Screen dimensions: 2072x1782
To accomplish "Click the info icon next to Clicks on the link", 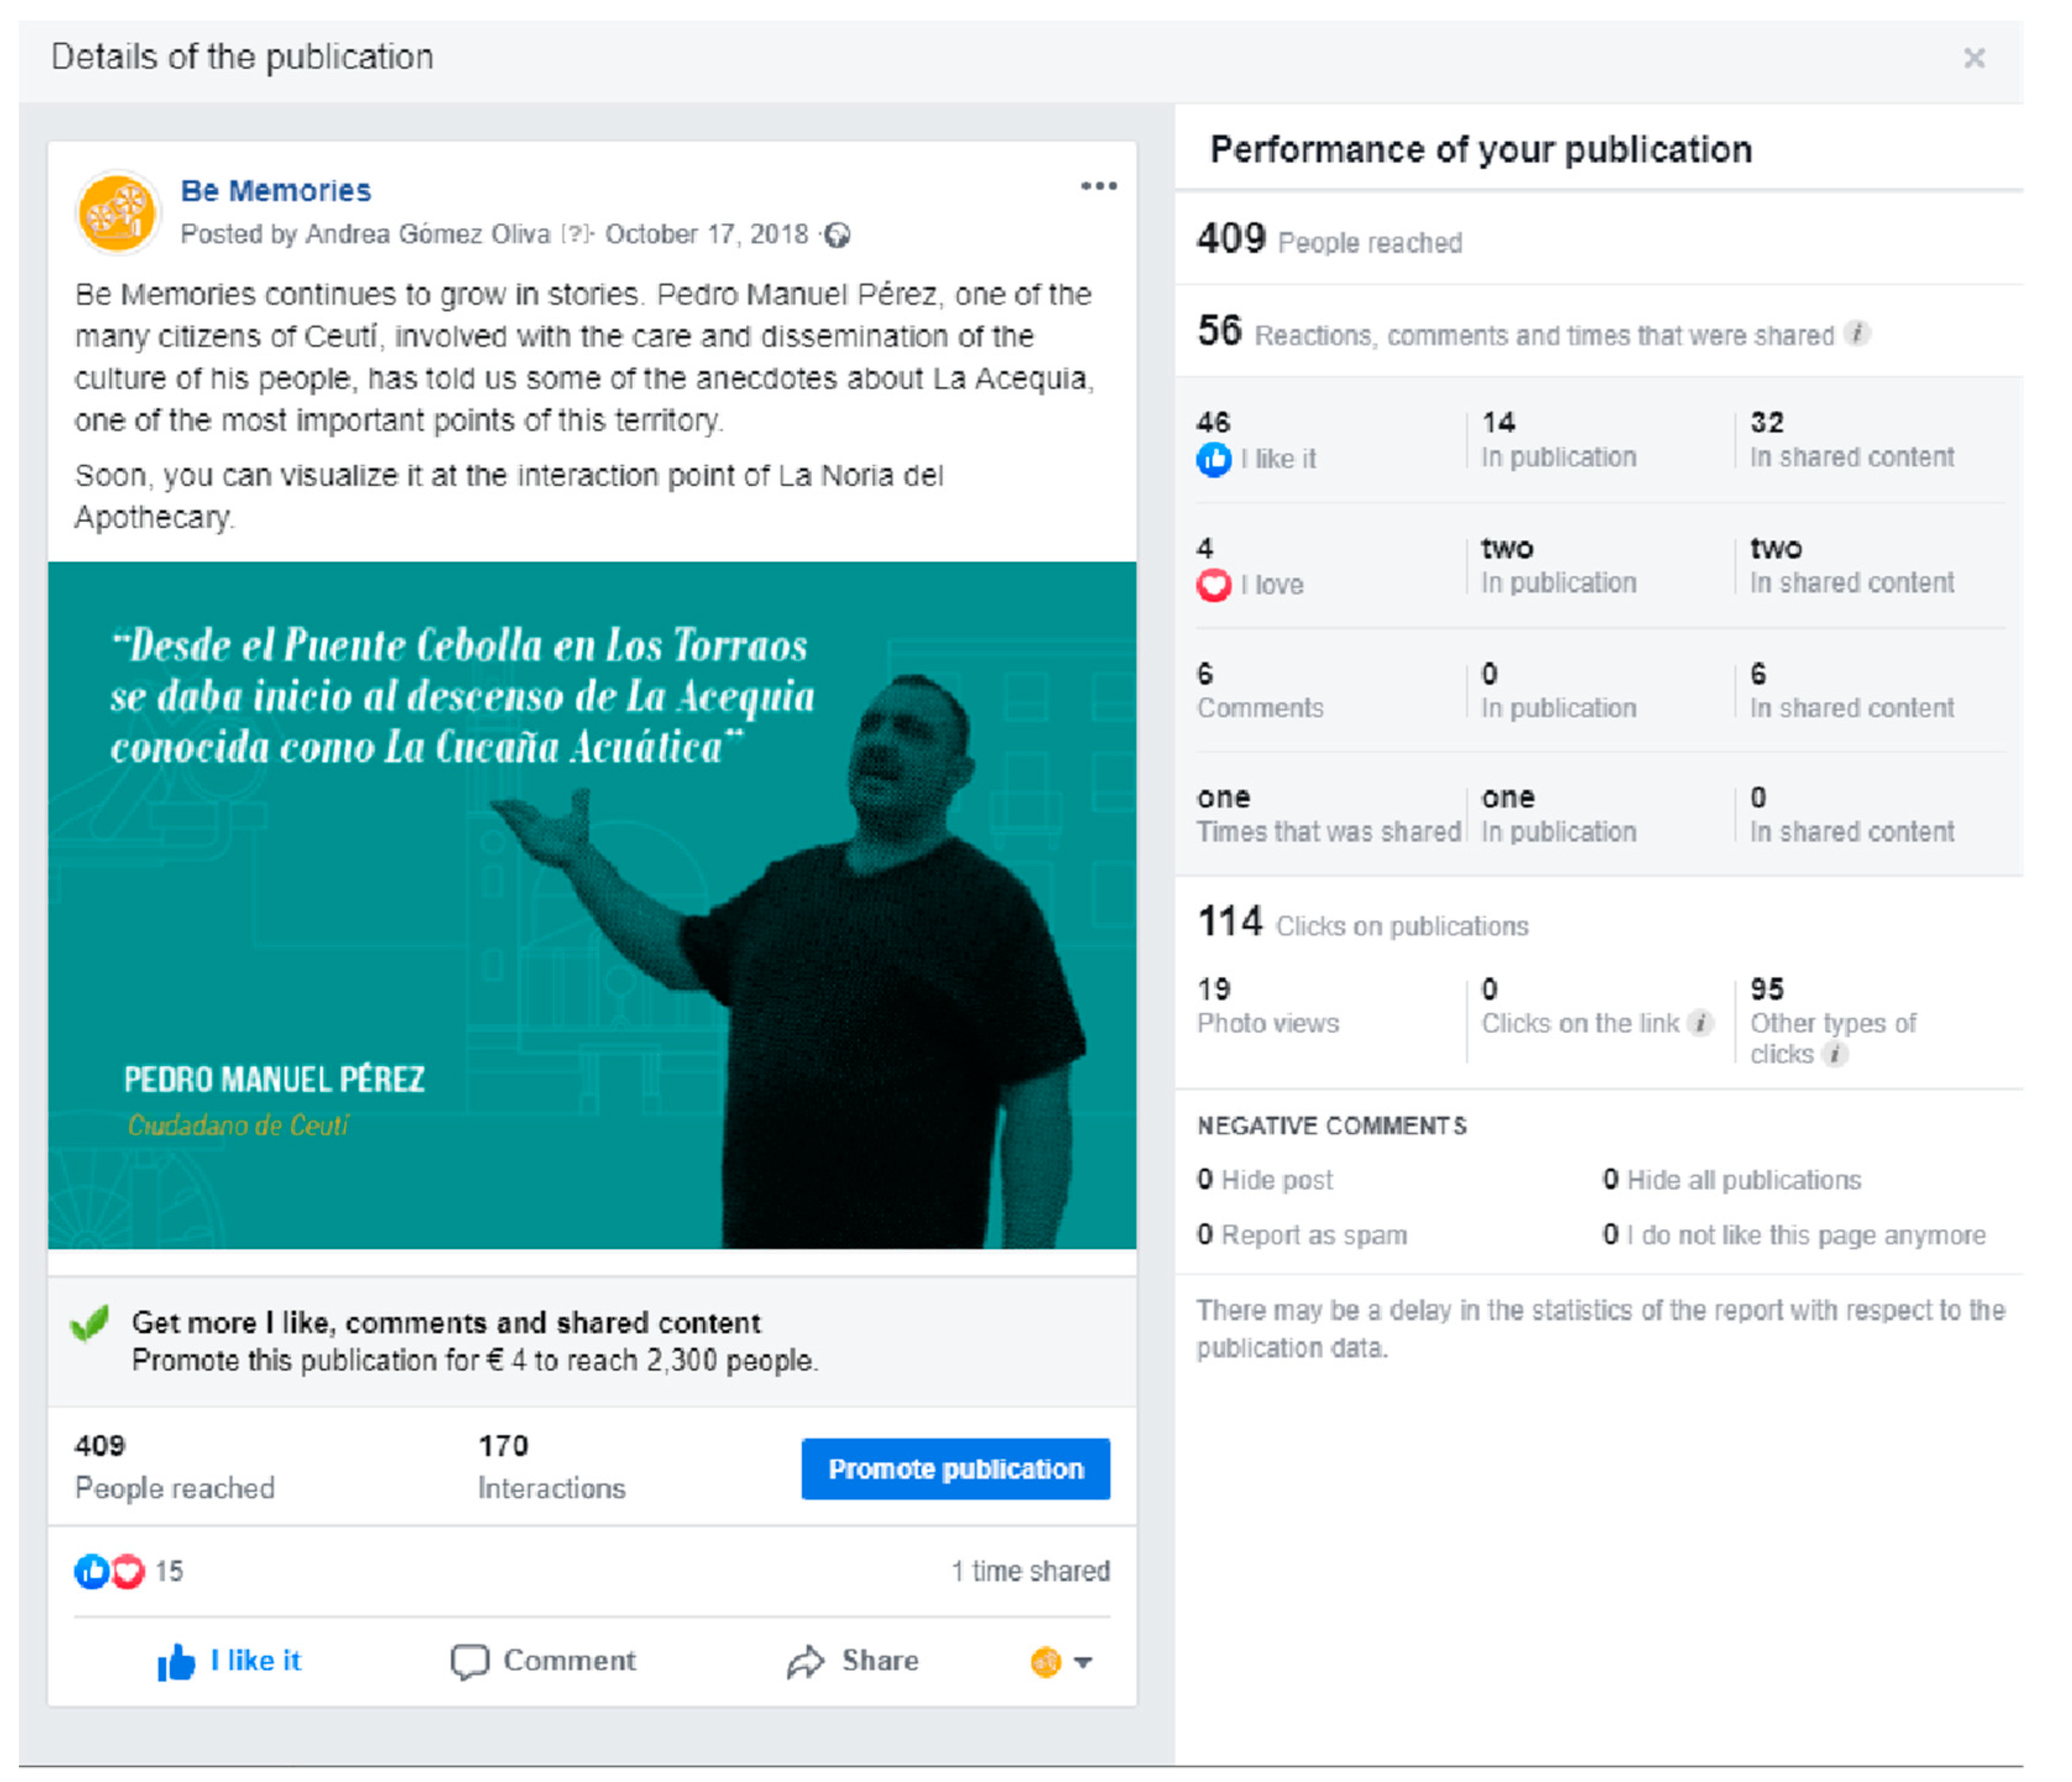I will coord(1701,1023).
